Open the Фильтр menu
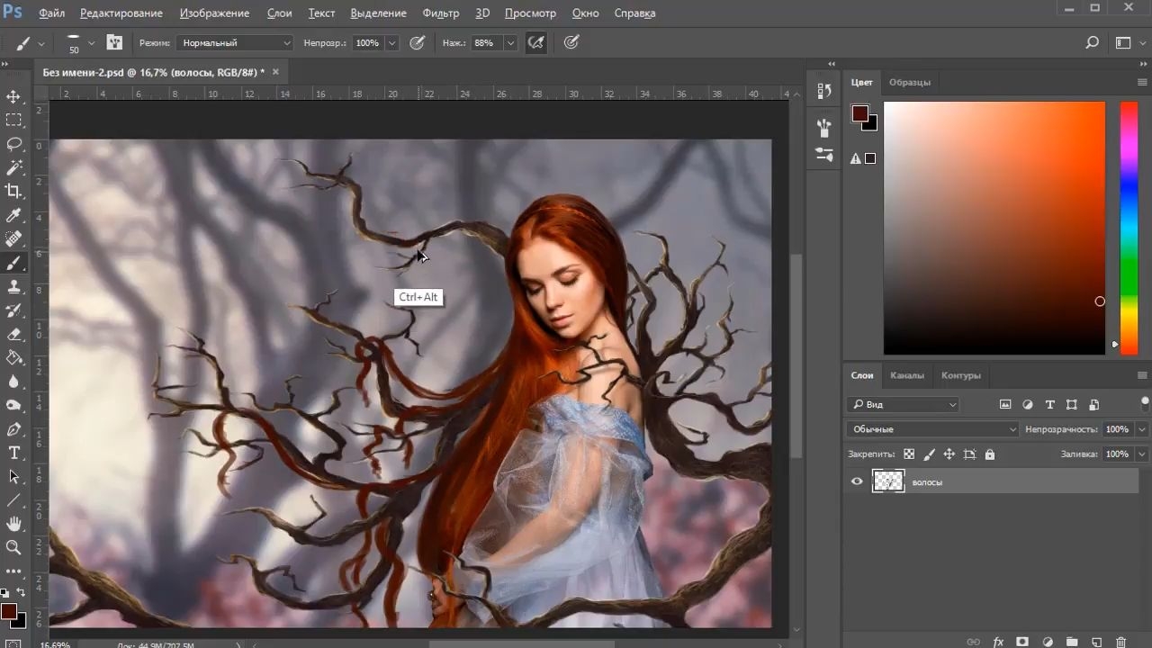The height and width of the screenshot is (648, 1152). [441, 13]
